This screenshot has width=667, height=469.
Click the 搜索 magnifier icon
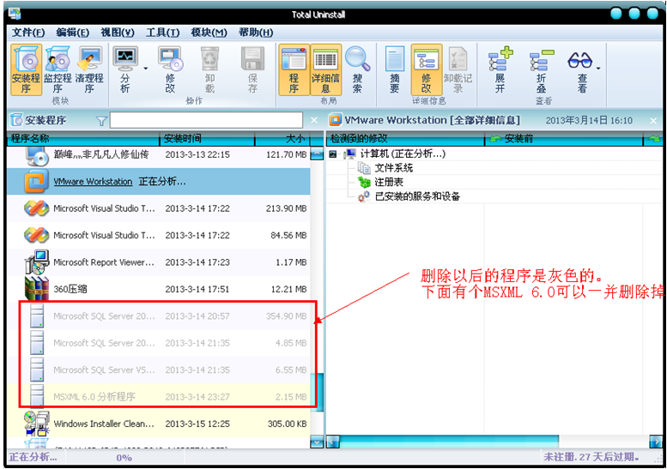(x=357, y=69)
